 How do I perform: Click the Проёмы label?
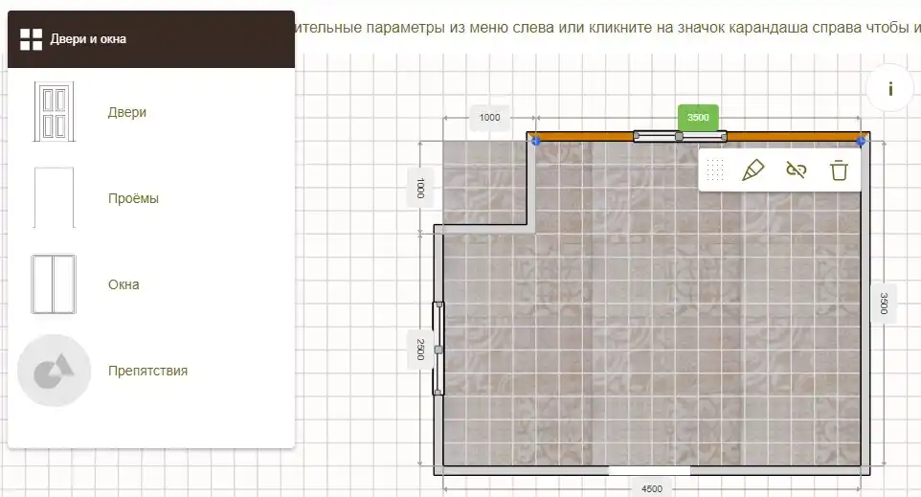pyautogui.click(x=133, y=198)
